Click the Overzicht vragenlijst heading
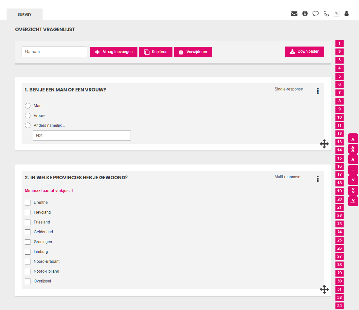Screen dimensions: 359x310 tap(45, 29)
